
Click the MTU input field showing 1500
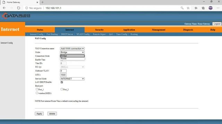click(63, 75)
